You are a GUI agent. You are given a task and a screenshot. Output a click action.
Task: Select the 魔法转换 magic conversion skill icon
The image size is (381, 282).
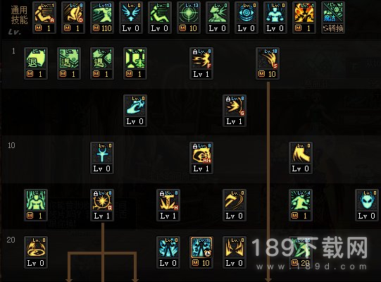[333, 18]
